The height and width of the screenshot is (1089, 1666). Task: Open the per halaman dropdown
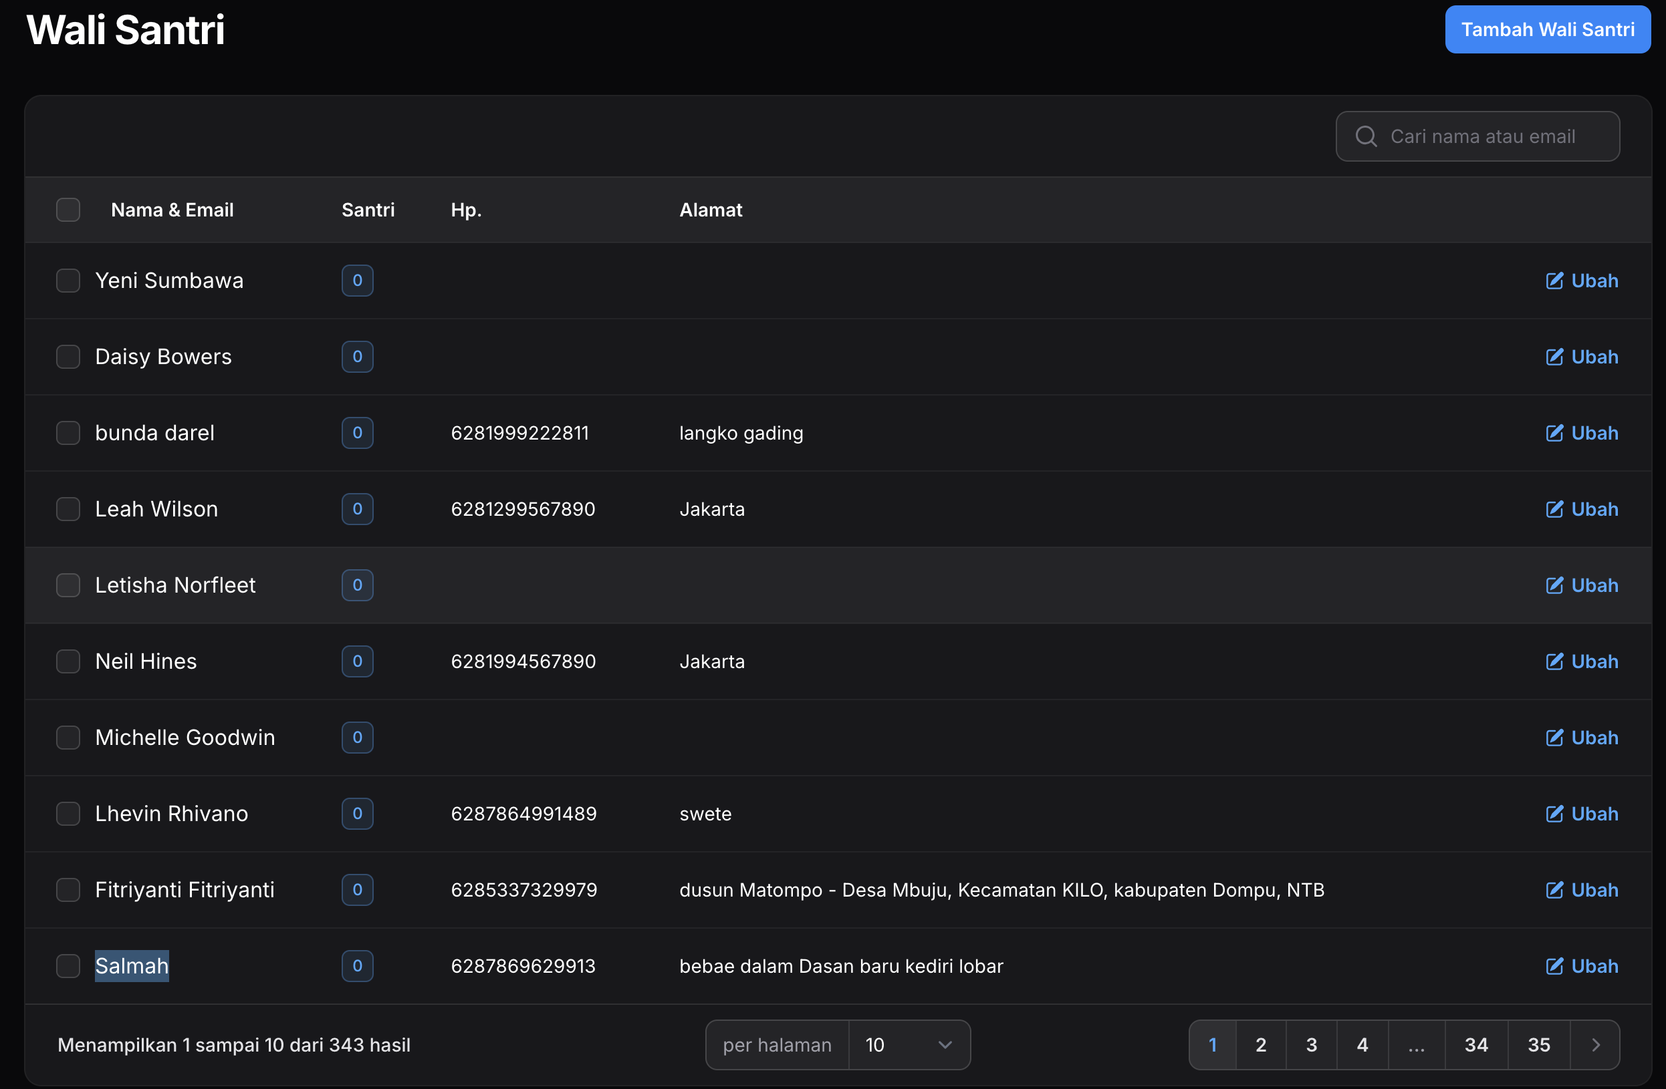[x=909, y=1044]
